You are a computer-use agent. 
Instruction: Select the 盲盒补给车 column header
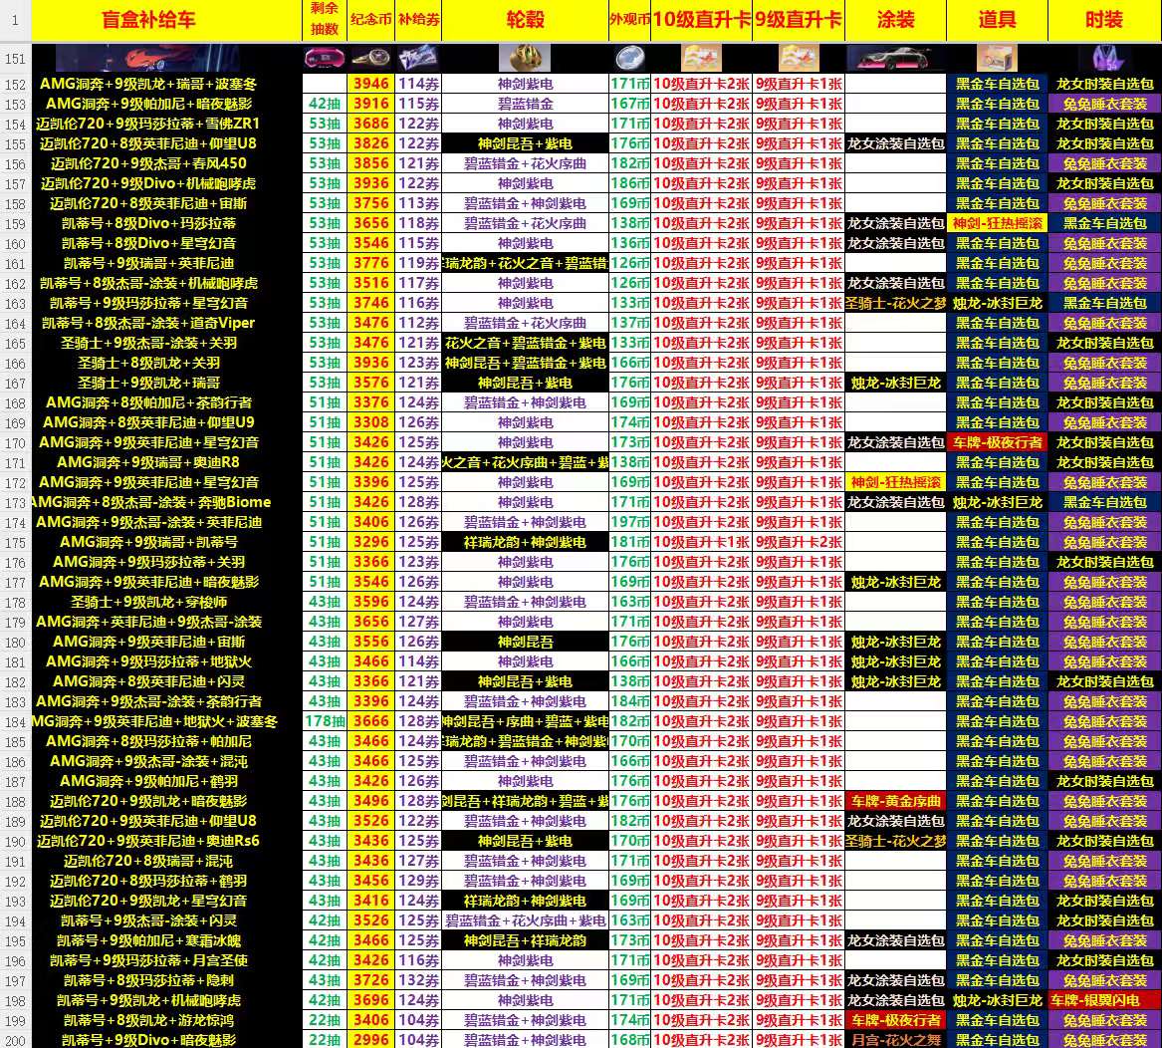click(166, 20)
